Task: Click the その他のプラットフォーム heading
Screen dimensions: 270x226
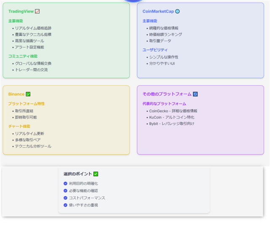Action: (167, 94)
